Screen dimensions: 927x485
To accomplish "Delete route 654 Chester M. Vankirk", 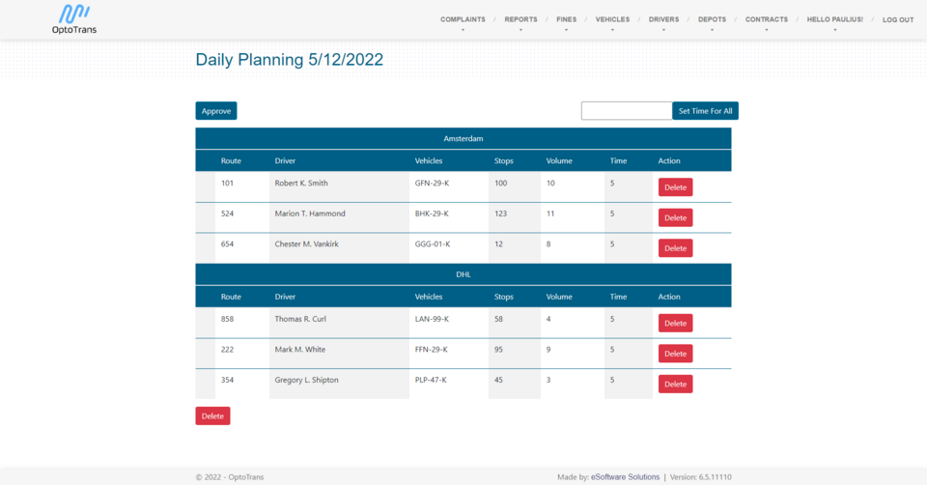I will point(675,248).
